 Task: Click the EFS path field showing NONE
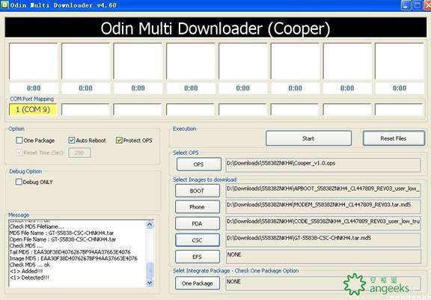(x=323, y=257)
